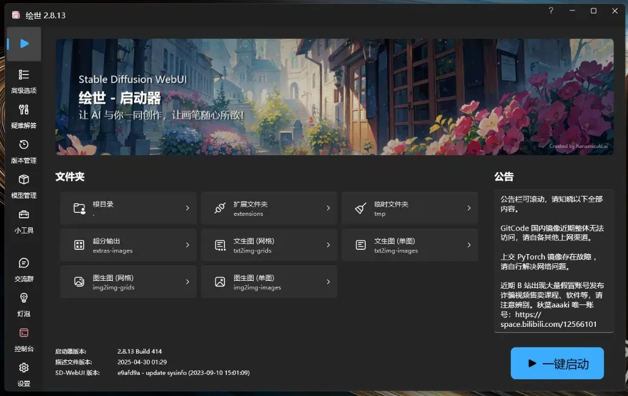Viewport: 628px width, 396px height.
Task: Open the 根目录 root folder
Action: coord(128,208)
